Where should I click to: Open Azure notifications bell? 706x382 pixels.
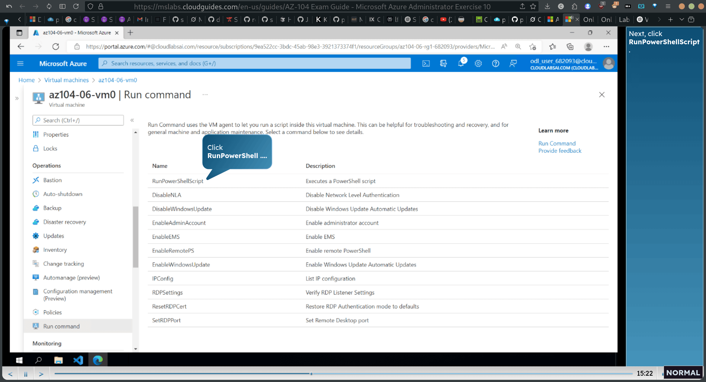click(461, 64)
